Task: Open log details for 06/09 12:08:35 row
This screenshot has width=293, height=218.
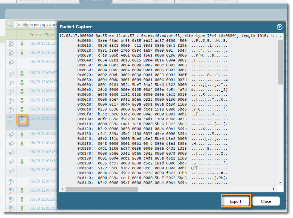Action: 11,101
